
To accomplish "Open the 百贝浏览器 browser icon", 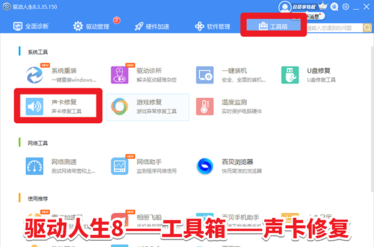I will [x=205, y=166].
